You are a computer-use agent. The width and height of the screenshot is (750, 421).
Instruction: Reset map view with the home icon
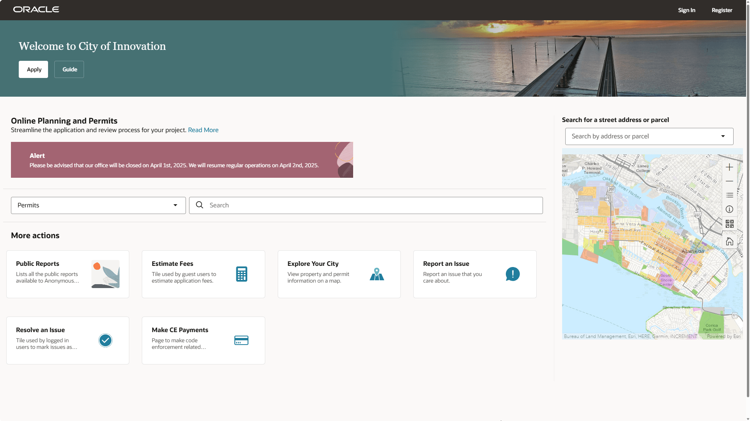click(730, 241)
